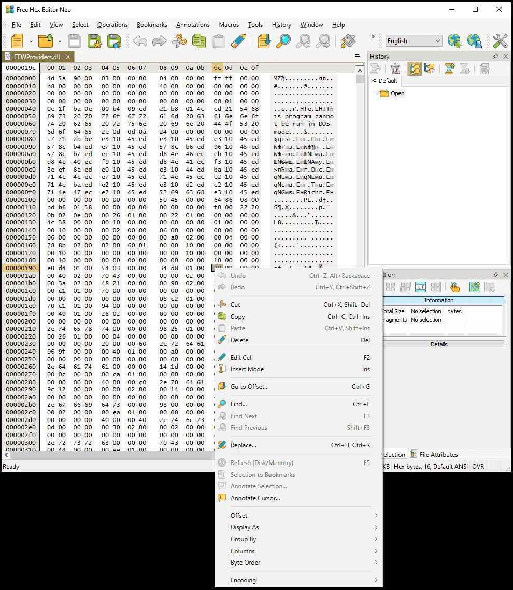Screen dimensions: 513x590
Task: Open the English language dropdown
Action: 414,40
